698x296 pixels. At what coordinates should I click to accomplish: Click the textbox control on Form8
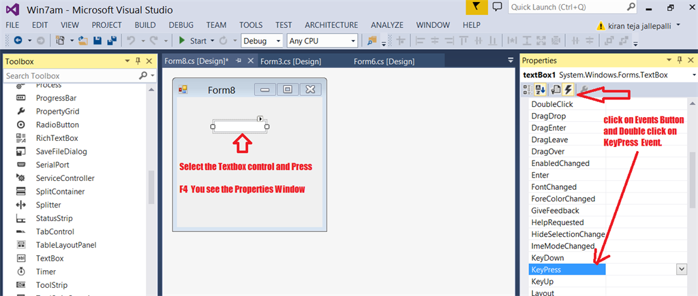[x=239, y=127]
